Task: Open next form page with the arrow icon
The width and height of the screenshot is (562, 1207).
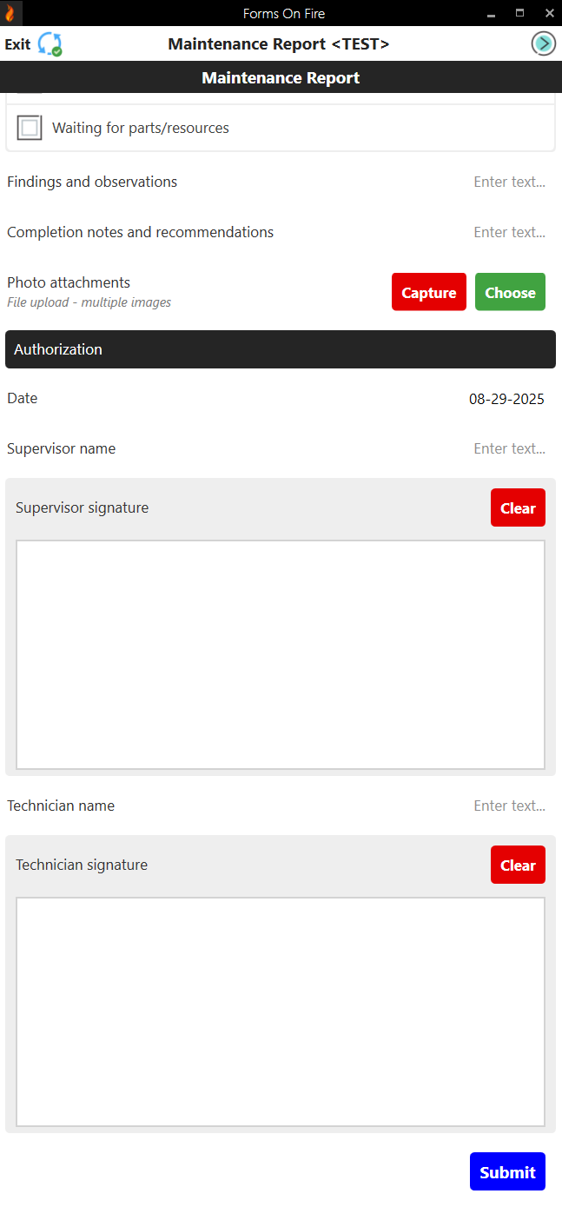Action: pos(543,43)
